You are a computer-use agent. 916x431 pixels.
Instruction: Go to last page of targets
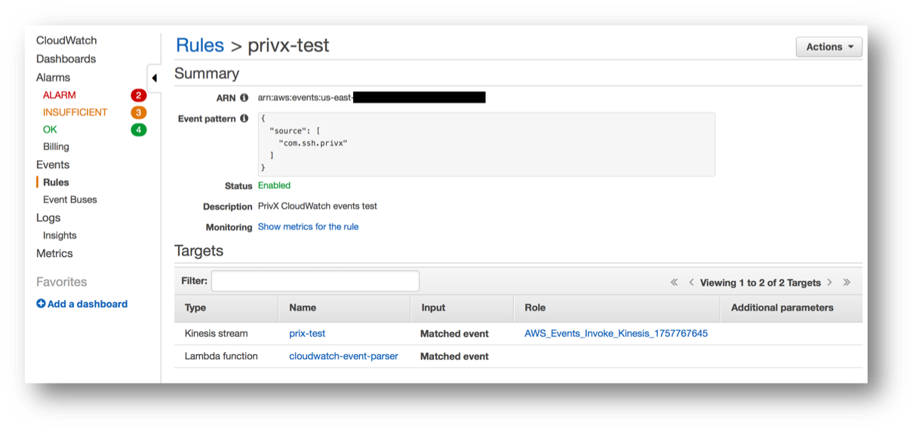[x=847, y=283]
